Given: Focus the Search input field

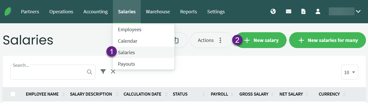Looking at the screenshot, I should tap(49, 72).
